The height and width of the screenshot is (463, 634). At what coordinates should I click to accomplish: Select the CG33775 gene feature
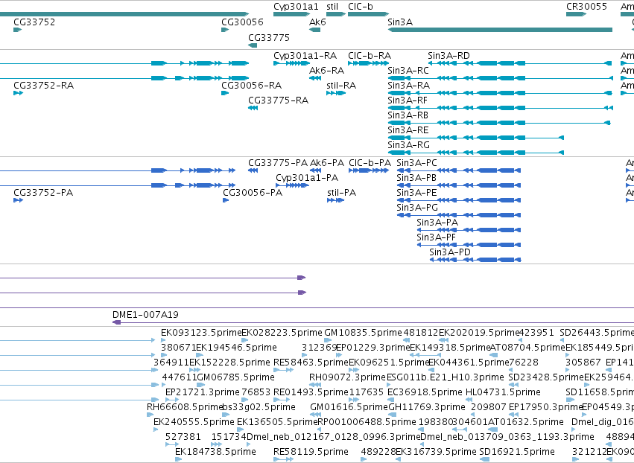[x=253, y=45]
